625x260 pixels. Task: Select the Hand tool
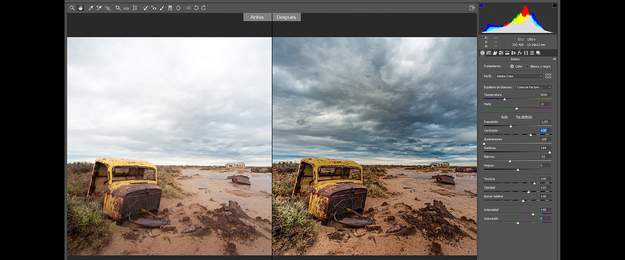(x=80, y=8)
